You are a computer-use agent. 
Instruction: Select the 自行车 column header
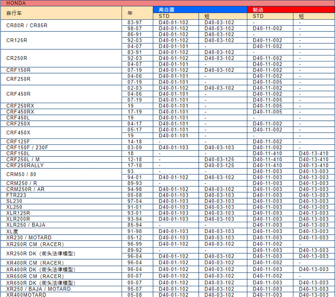click(x=14, y=13)
